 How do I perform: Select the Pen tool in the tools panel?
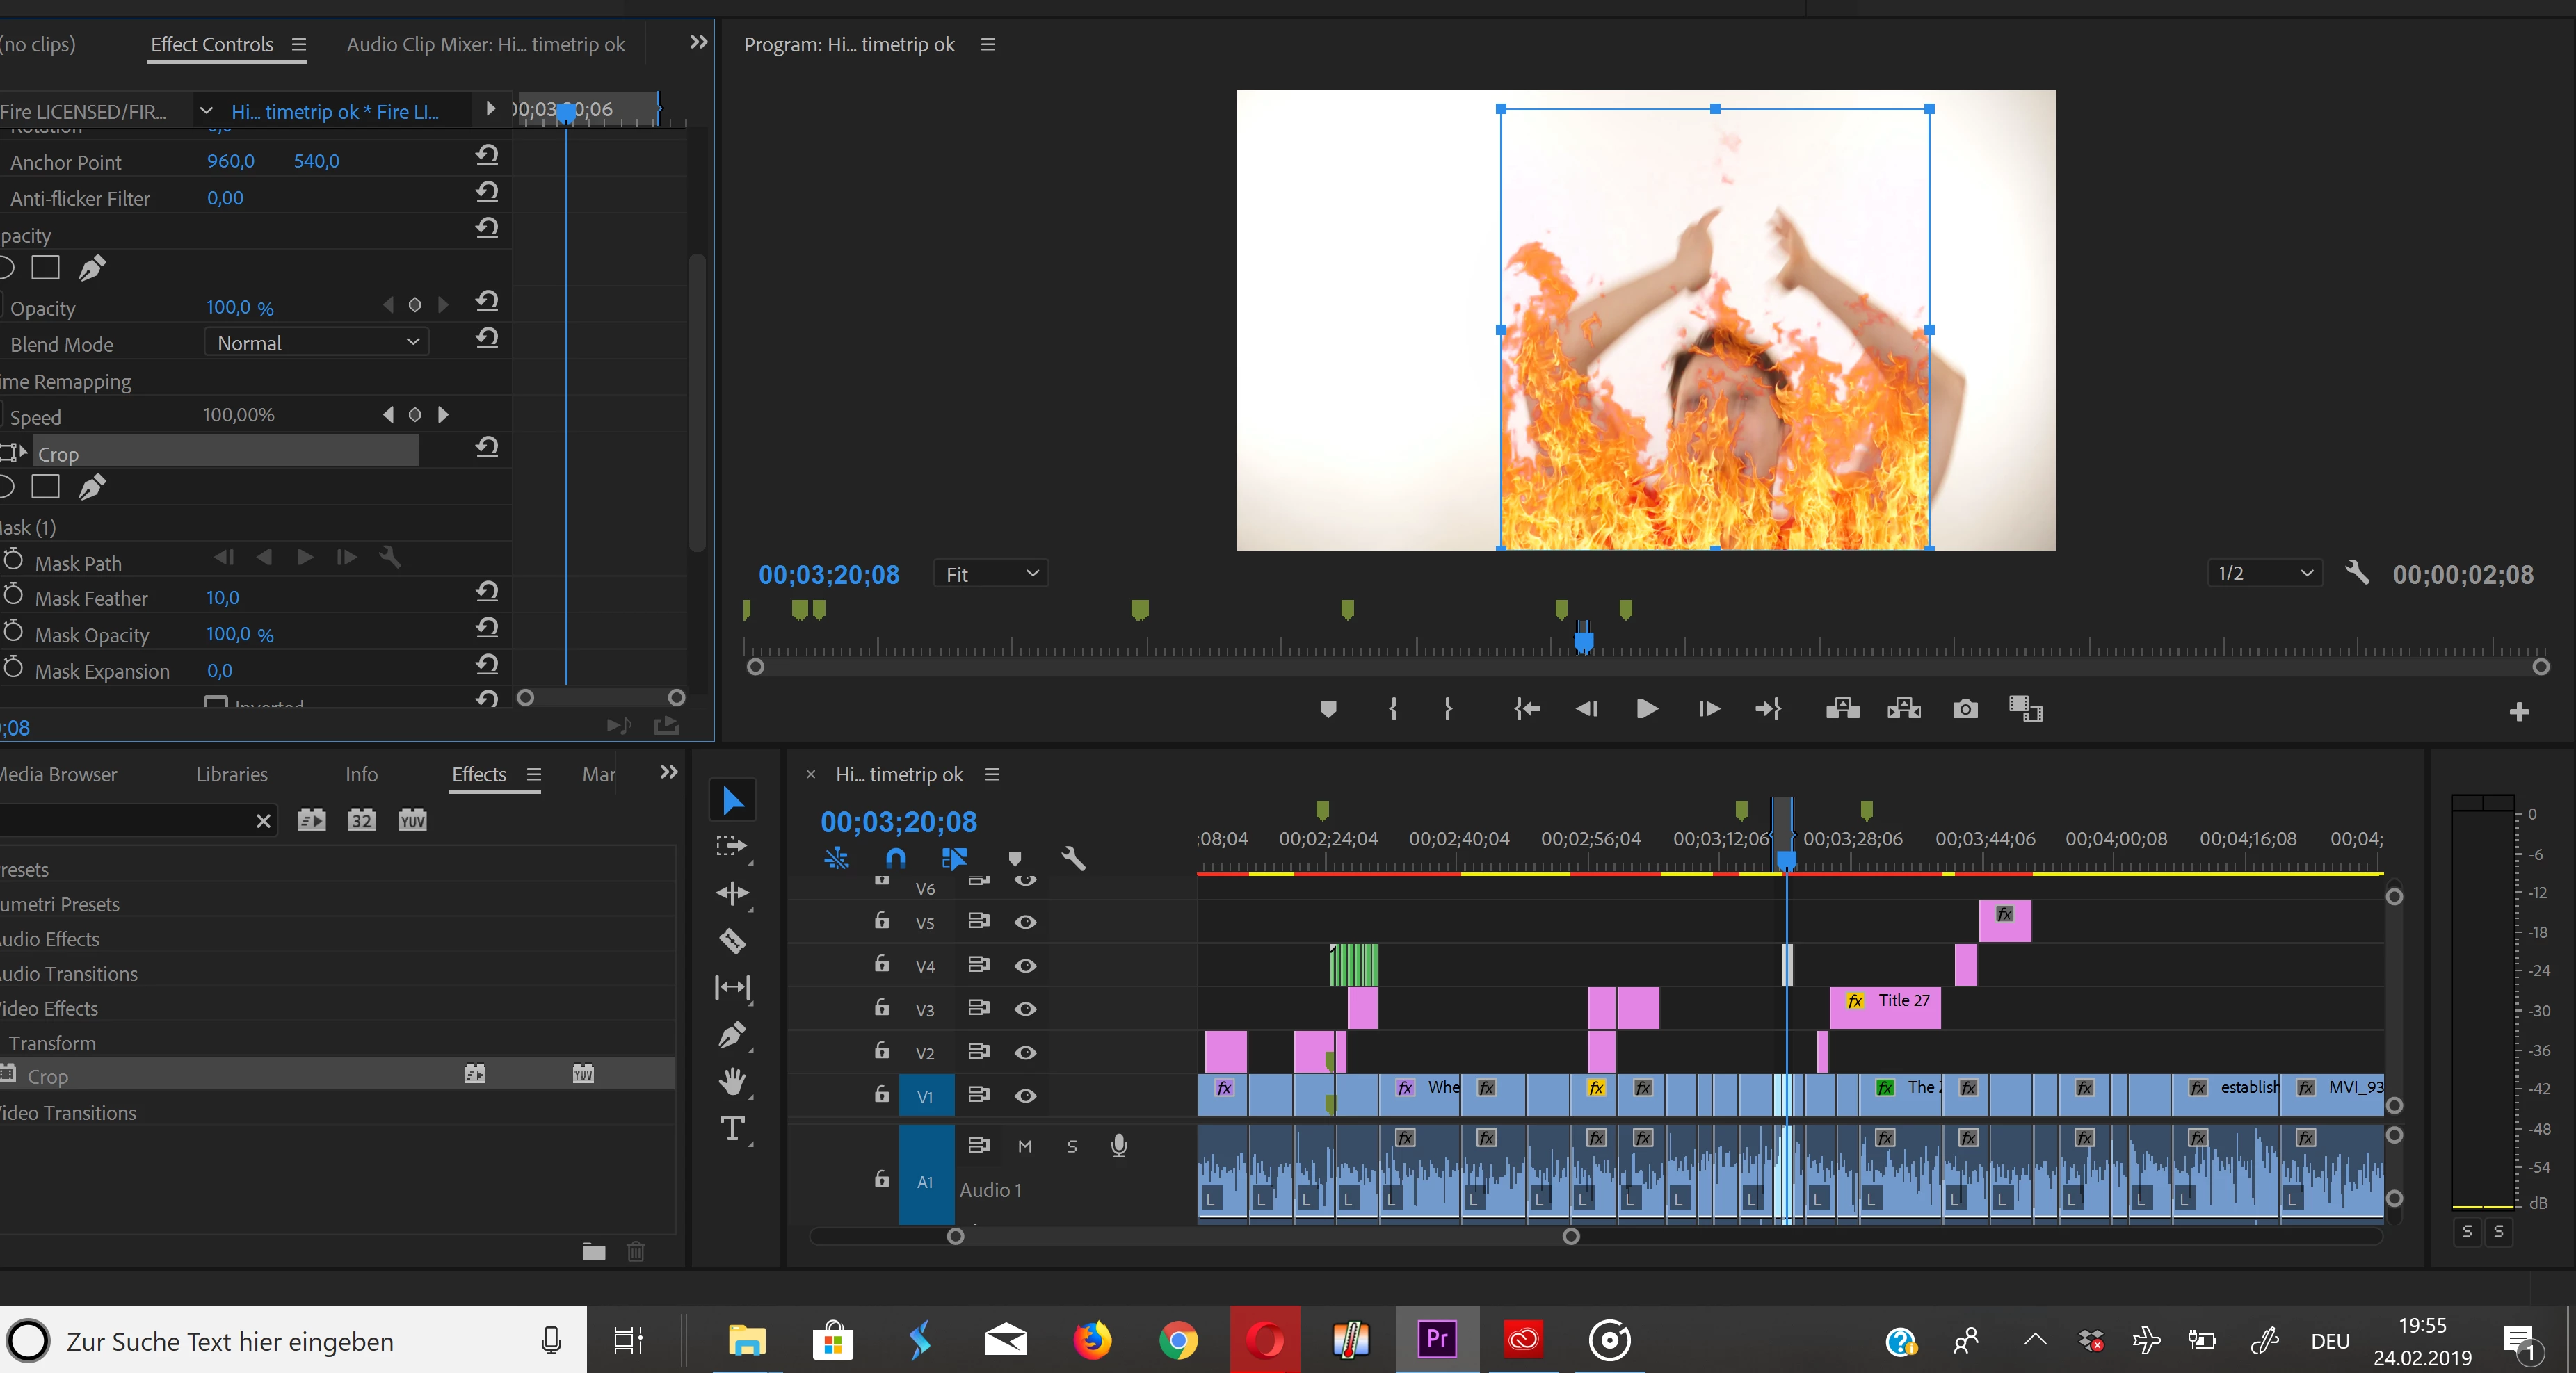[x=732, y=1034]
